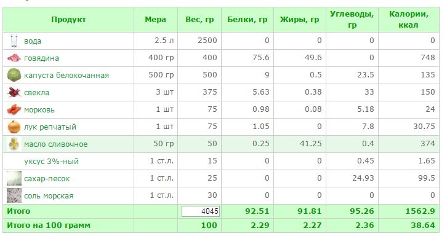This screenshot has width=447, height=239.
Task: Click the Белки, гр column header
Action: 247,20
